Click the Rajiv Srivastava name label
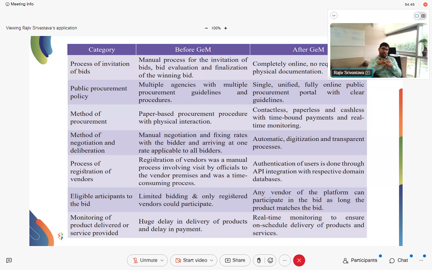Image resolution: width=432 pixels, height=270 pixels. click(352, 73)
